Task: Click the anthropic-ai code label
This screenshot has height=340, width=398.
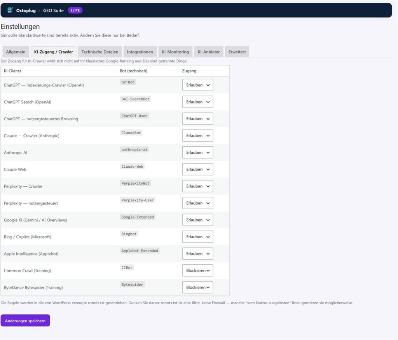Action: tap(134, 149)
